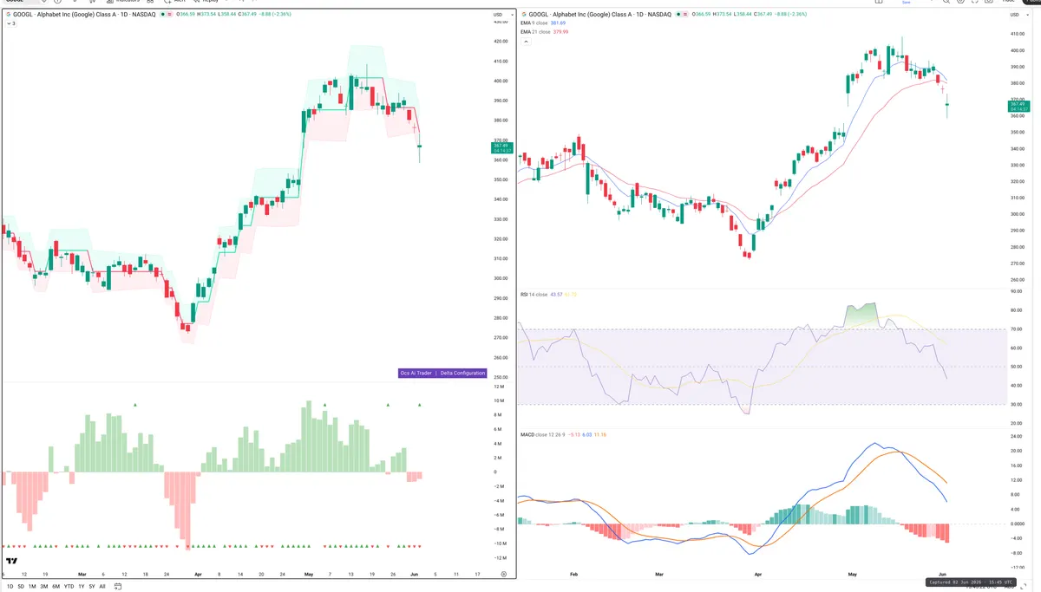1041x592 pixels.
Task: Expand the collapsed indicator legend labeled 3
Action: (10, 23)
